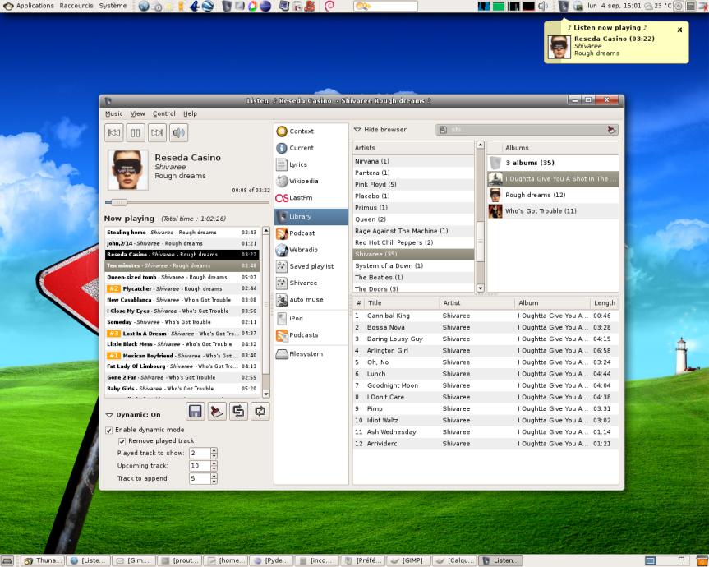Open the Shivaree playlist entry
Viewport: 709px width, 567px height.
pyautogui.click(x=311, y=283)
